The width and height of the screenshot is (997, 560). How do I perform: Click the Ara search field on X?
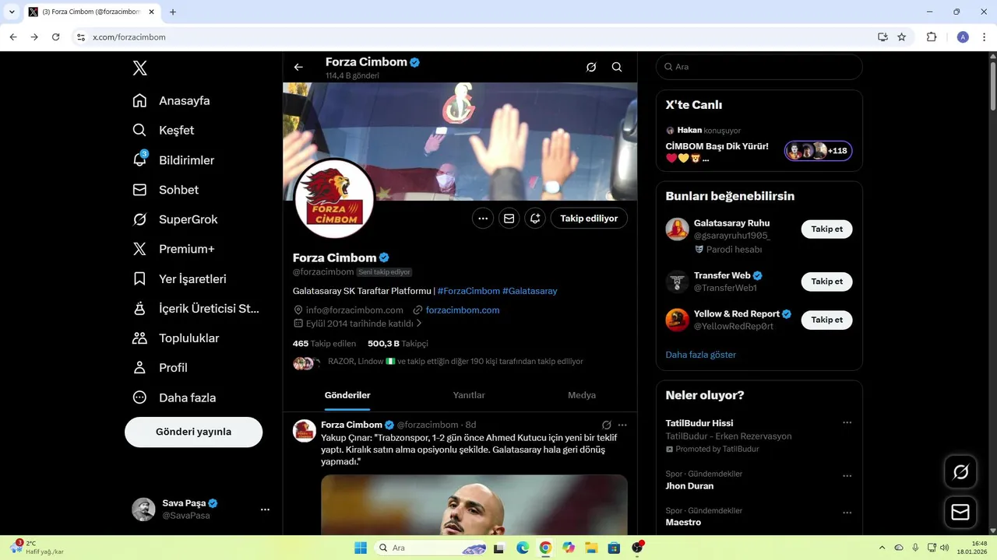[759, 67]
